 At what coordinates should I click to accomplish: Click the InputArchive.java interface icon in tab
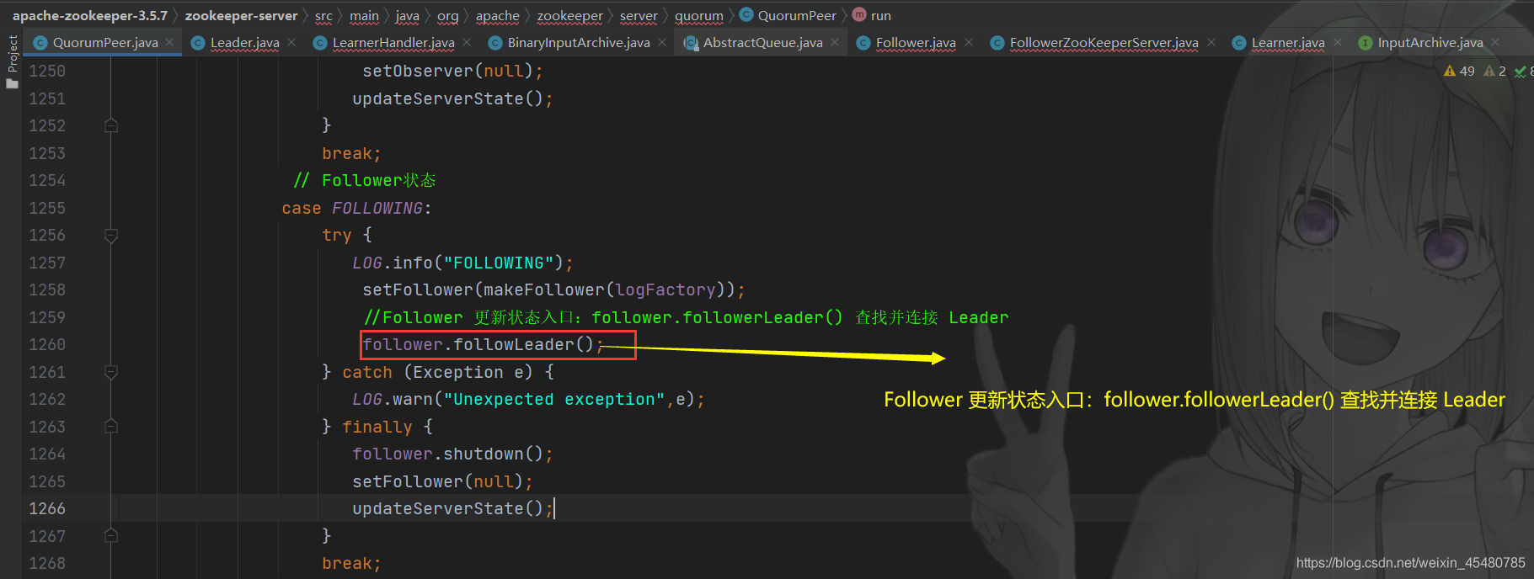click(x=1366, y=43)
